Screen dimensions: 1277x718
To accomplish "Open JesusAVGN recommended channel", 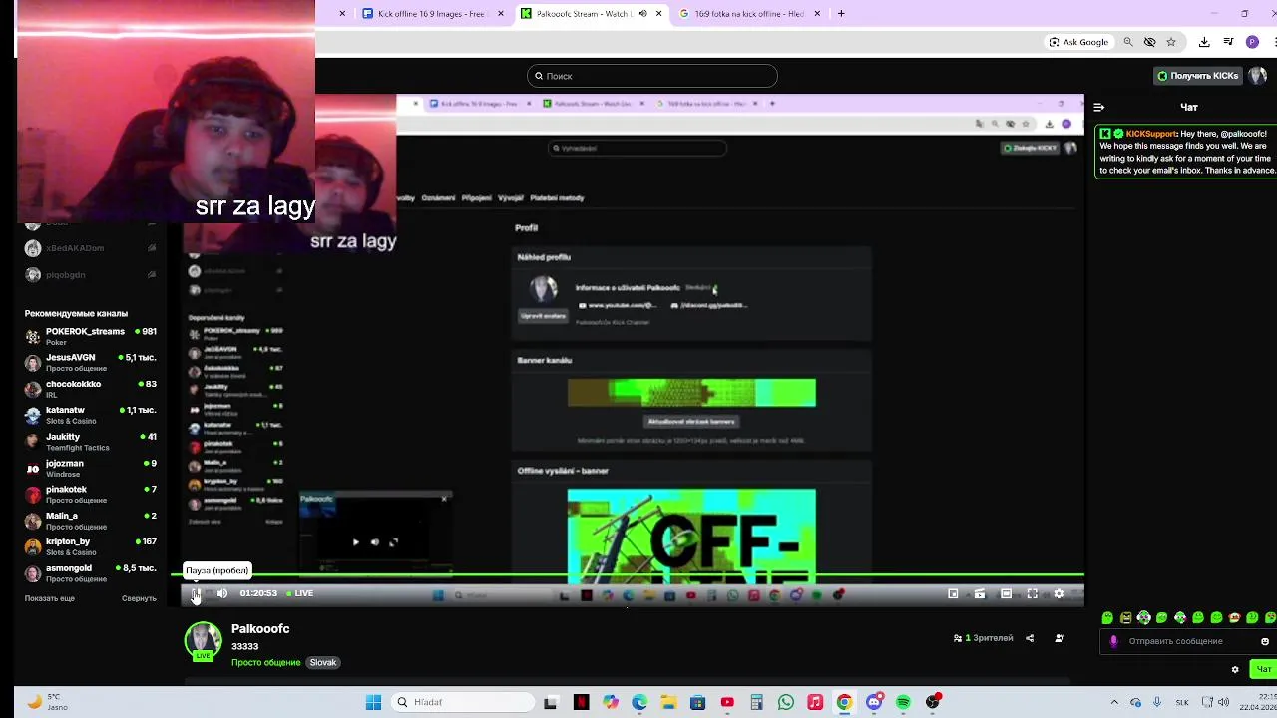I will [90, 362].
